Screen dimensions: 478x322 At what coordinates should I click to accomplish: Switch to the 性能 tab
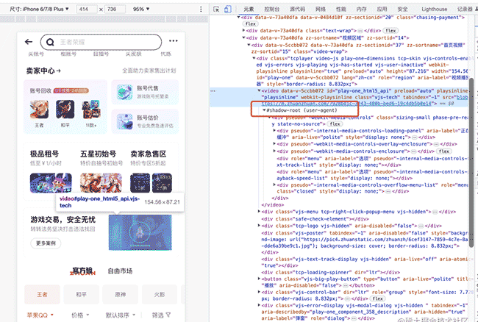point(340,9)
